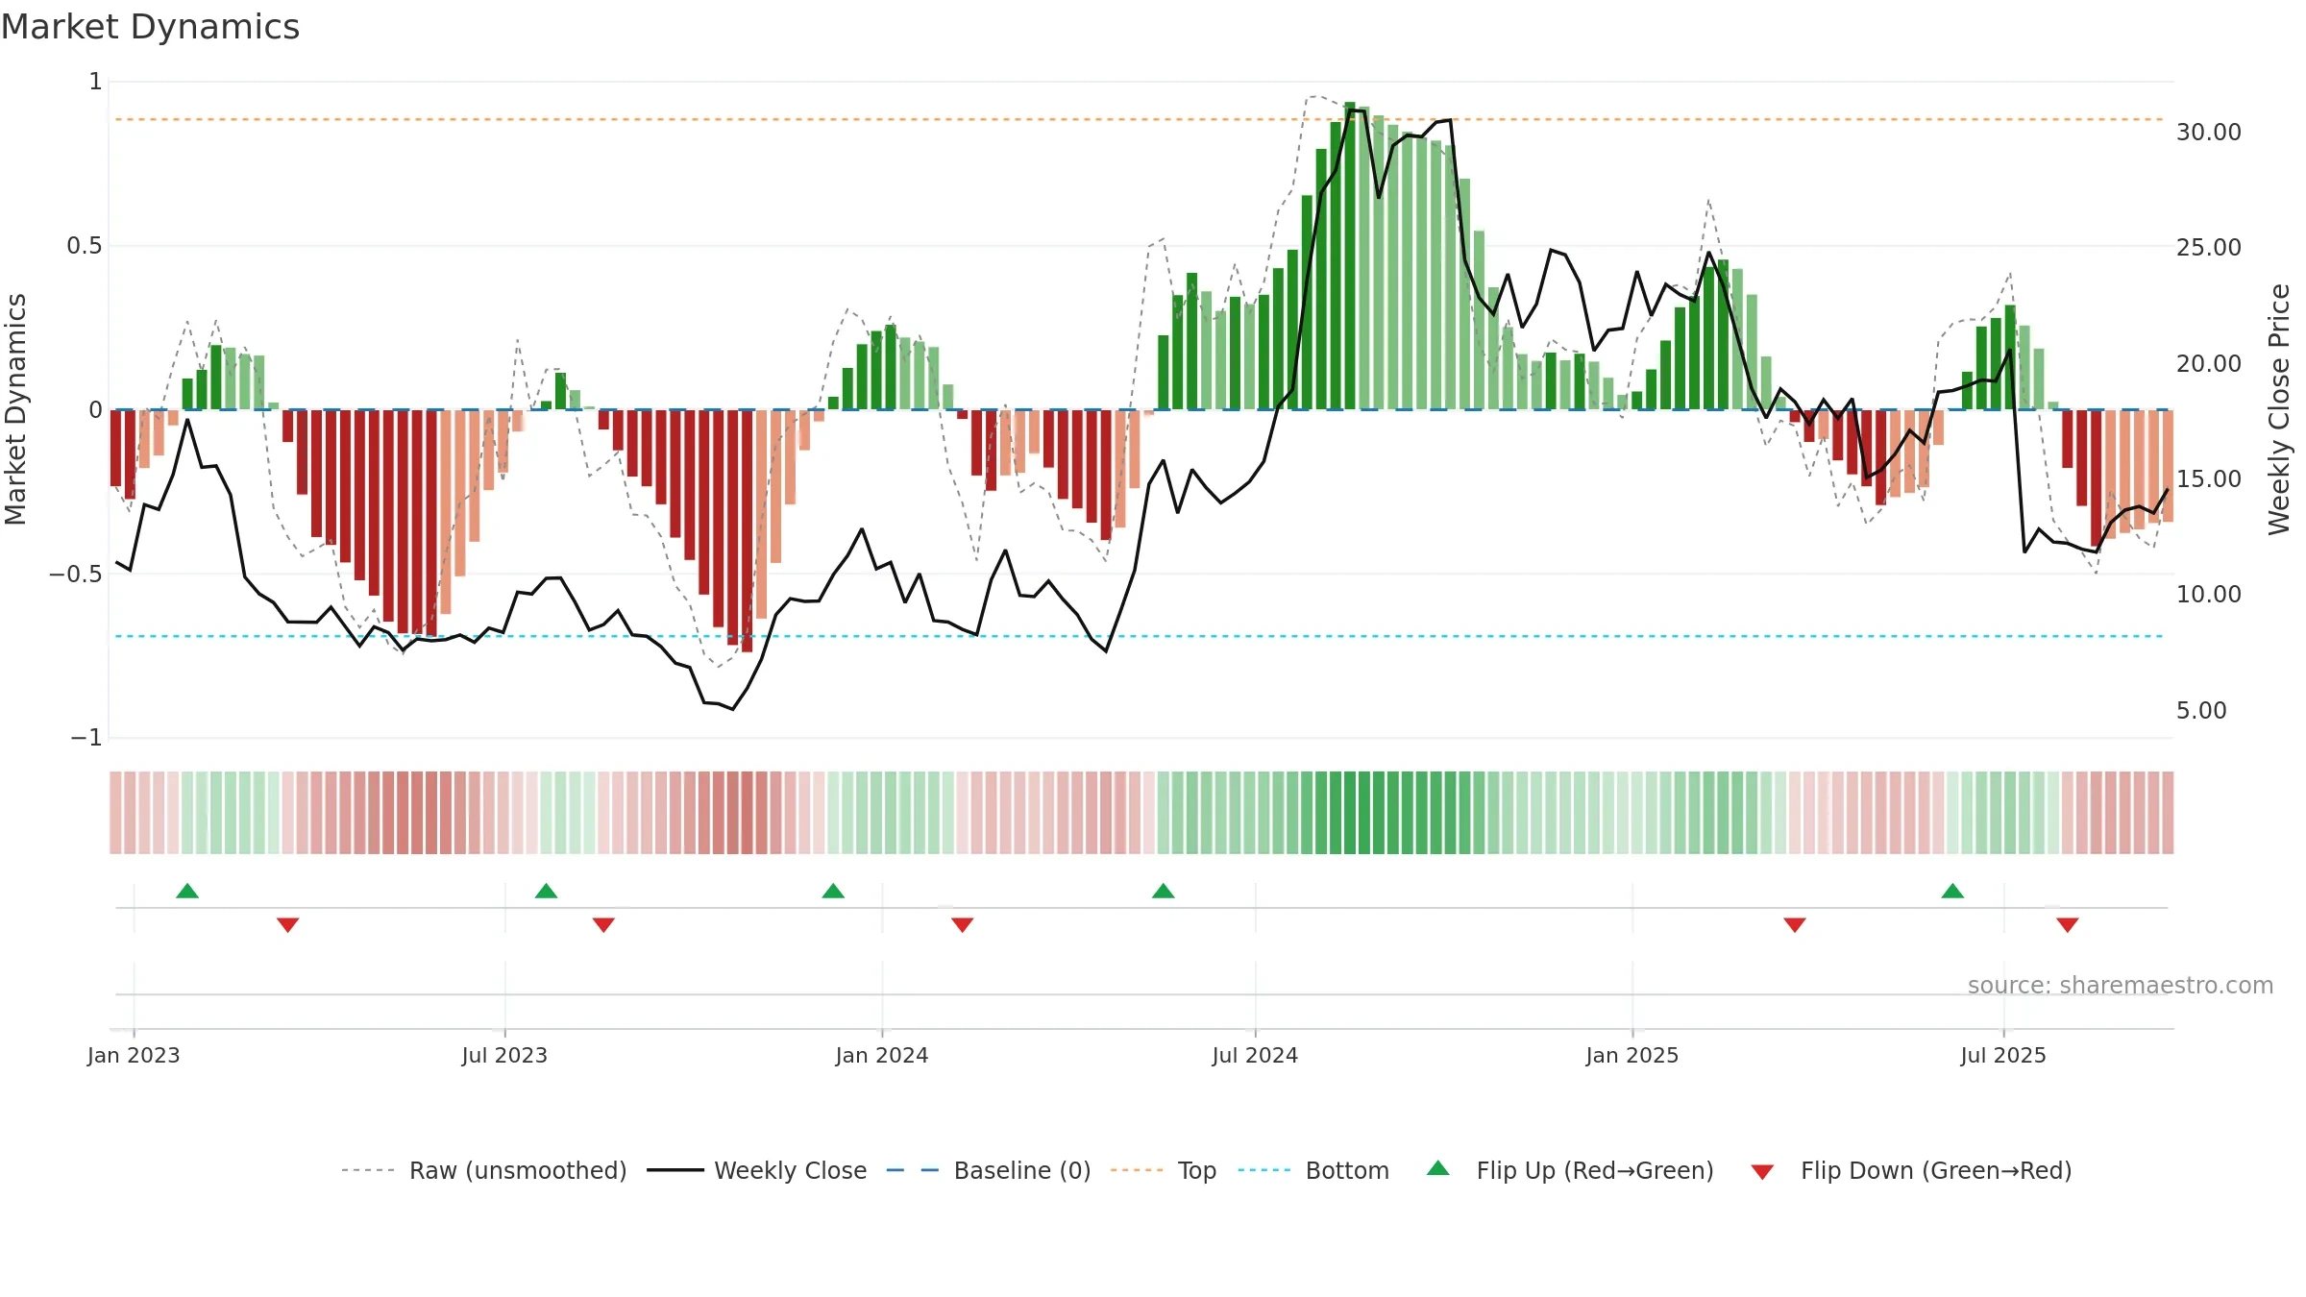Toggle the Top threshold legend entry
This screenshot has height=1297, width=2306.
tap(1163, 1170)
